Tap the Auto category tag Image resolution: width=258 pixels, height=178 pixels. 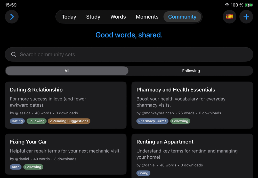tap(16, 167)
